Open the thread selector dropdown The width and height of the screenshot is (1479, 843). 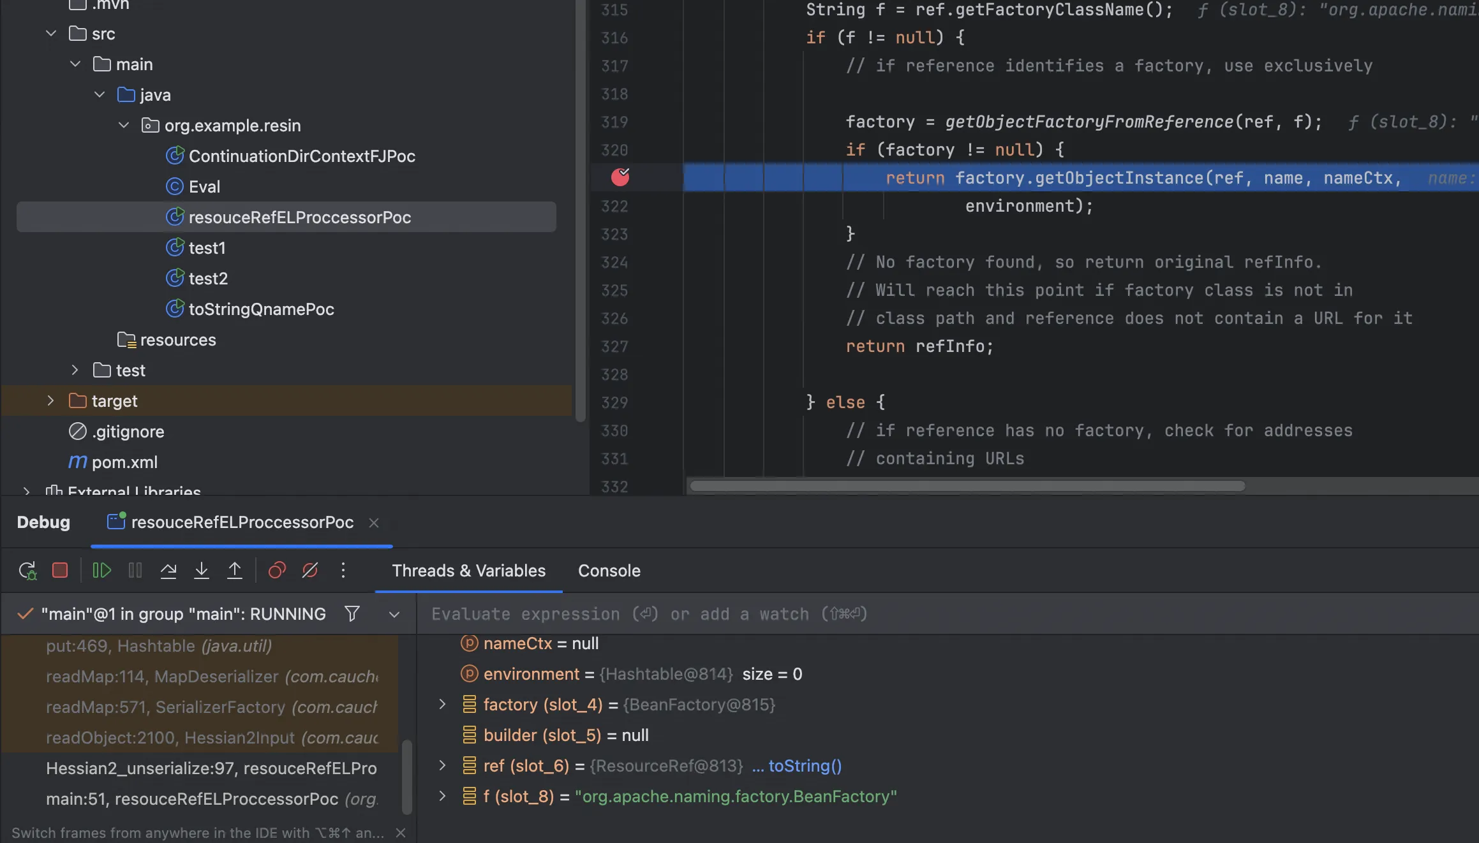[x=394, y=614]
